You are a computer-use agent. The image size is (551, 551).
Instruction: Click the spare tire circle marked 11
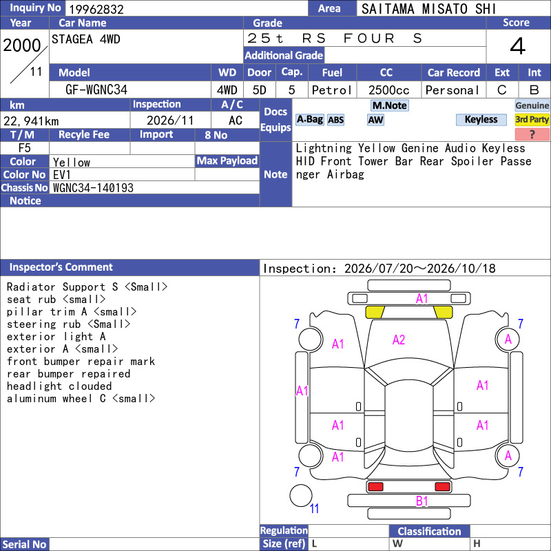(x=301, y=495)
